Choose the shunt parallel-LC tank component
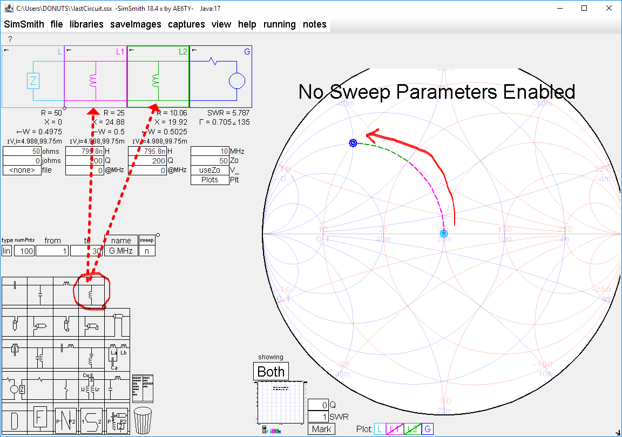Viewport: 622px width, 437px height. coord(40,354)
